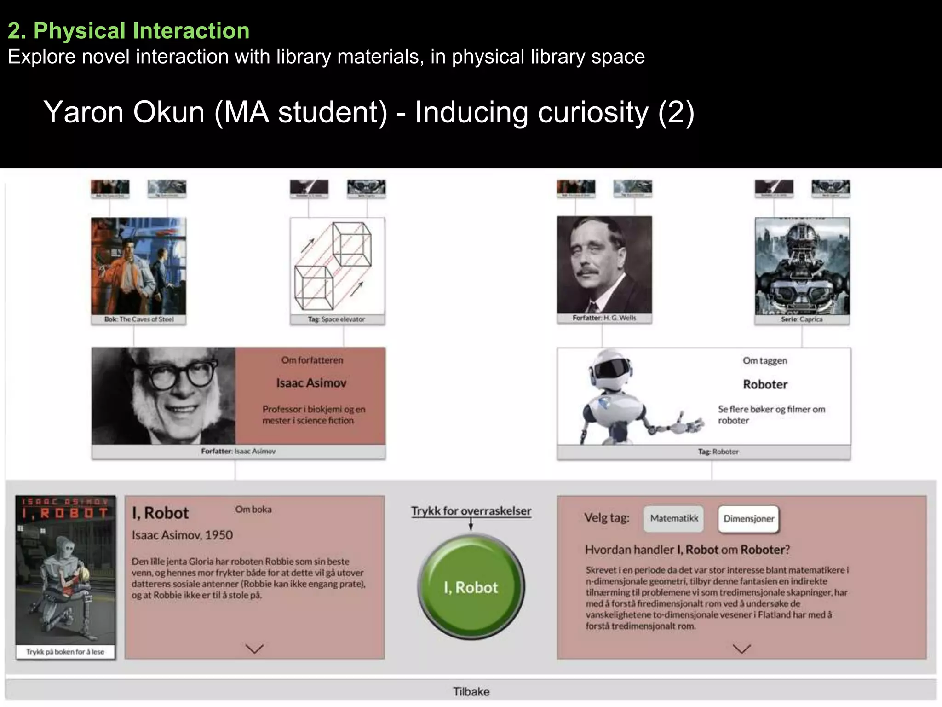Click the Om taggen heading
942x707 pixels.
point(765,361)
